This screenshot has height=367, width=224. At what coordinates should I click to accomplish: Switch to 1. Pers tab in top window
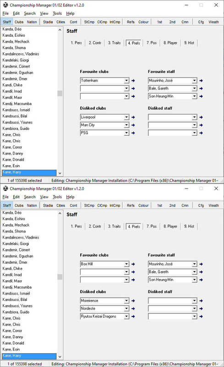(x=76, y=43)
